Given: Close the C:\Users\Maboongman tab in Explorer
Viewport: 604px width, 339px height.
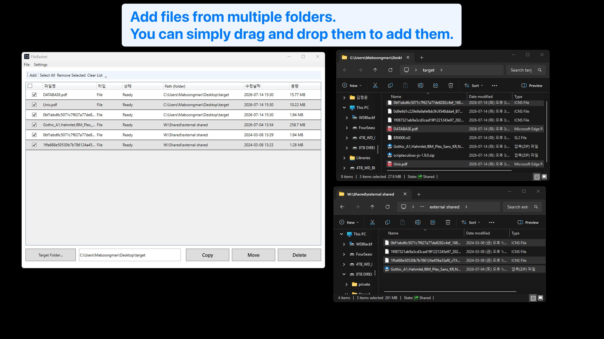Looking at the screenshot, I should (x=408, y=57).
